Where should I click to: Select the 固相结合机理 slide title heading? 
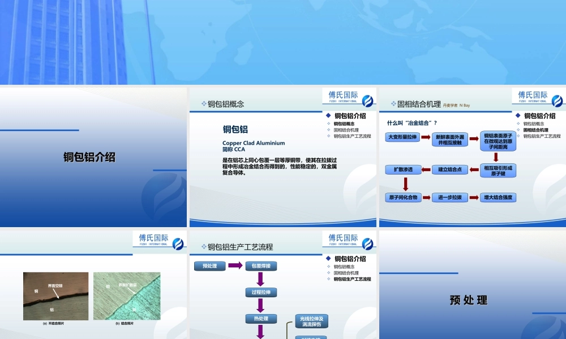[419, 105]
